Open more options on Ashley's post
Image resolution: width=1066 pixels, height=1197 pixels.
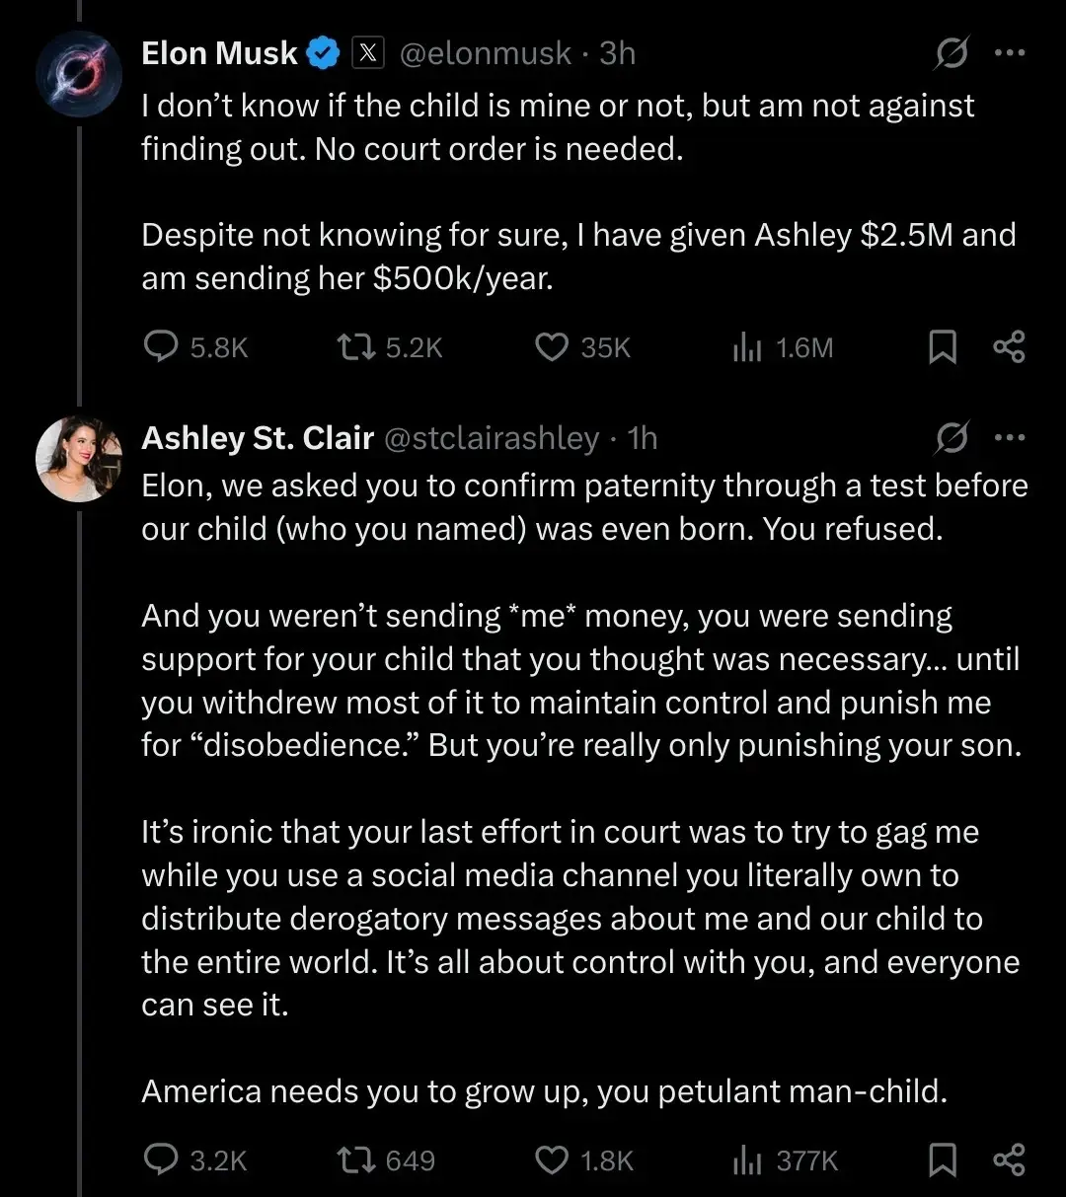[1009, 438]
